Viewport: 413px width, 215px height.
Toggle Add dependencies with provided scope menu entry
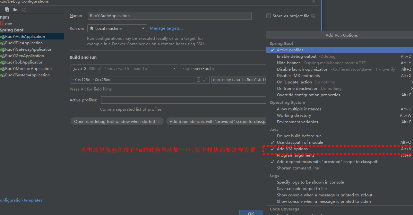click(340, 162)
